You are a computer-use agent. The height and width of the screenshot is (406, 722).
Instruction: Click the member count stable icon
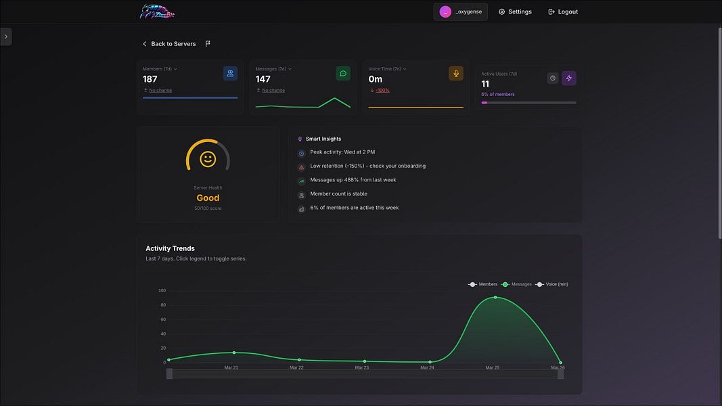[301, 195]
